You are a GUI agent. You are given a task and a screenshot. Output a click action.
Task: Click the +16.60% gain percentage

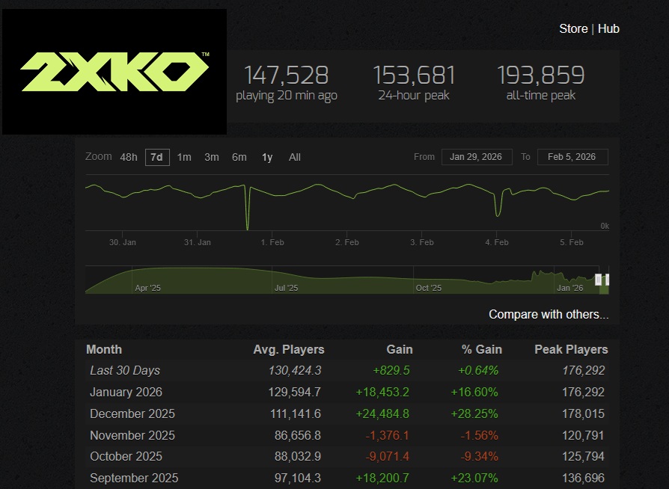click(x=474, y=393)
